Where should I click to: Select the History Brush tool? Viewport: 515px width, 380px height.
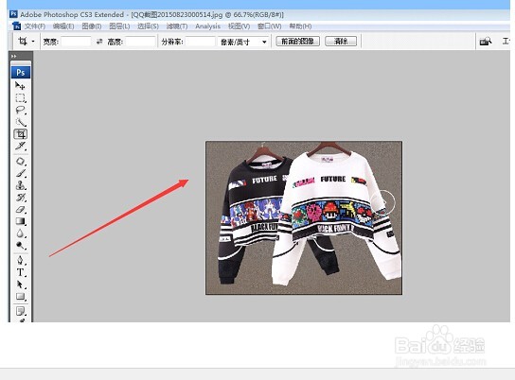(x=21, y=198)
